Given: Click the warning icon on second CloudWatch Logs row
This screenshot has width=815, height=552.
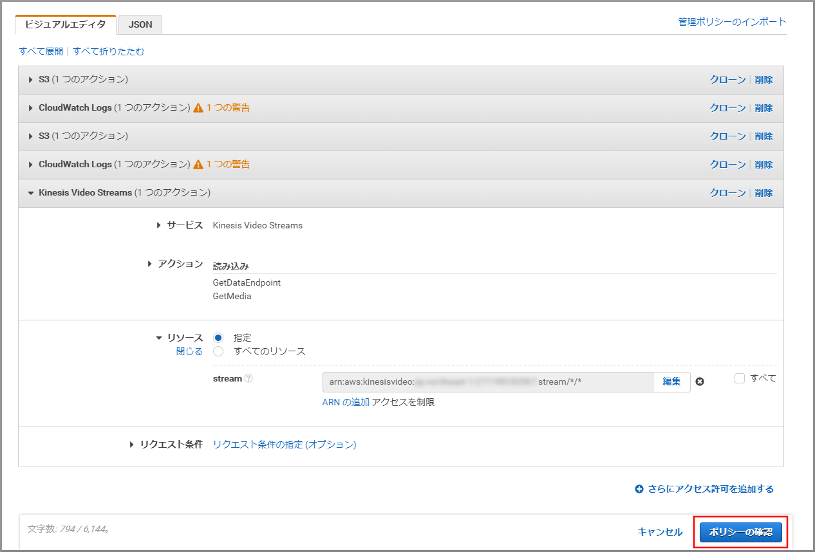Looking at the screenshot, I should tap(198, 165).
